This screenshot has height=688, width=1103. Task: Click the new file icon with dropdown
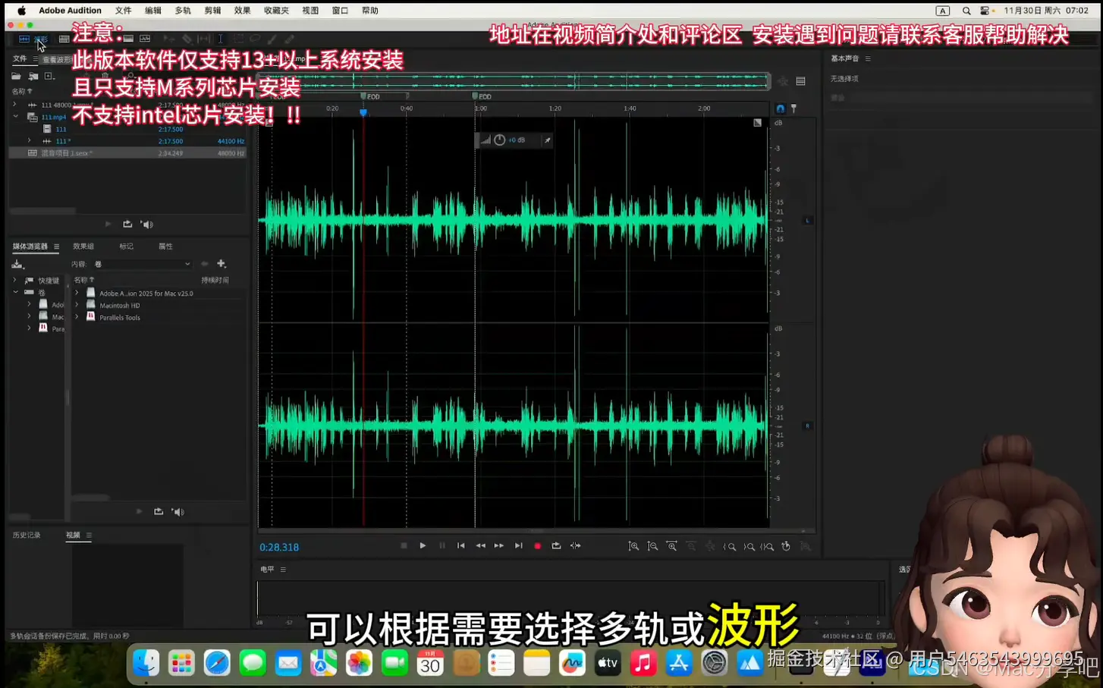tap(49, 76)
